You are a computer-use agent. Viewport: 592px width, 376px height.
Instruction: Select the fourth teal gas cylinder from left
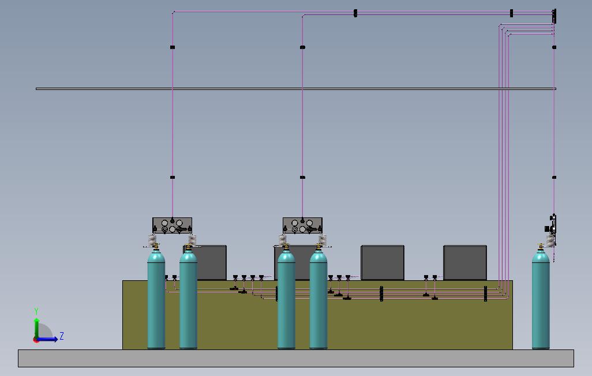pos(319,300)
